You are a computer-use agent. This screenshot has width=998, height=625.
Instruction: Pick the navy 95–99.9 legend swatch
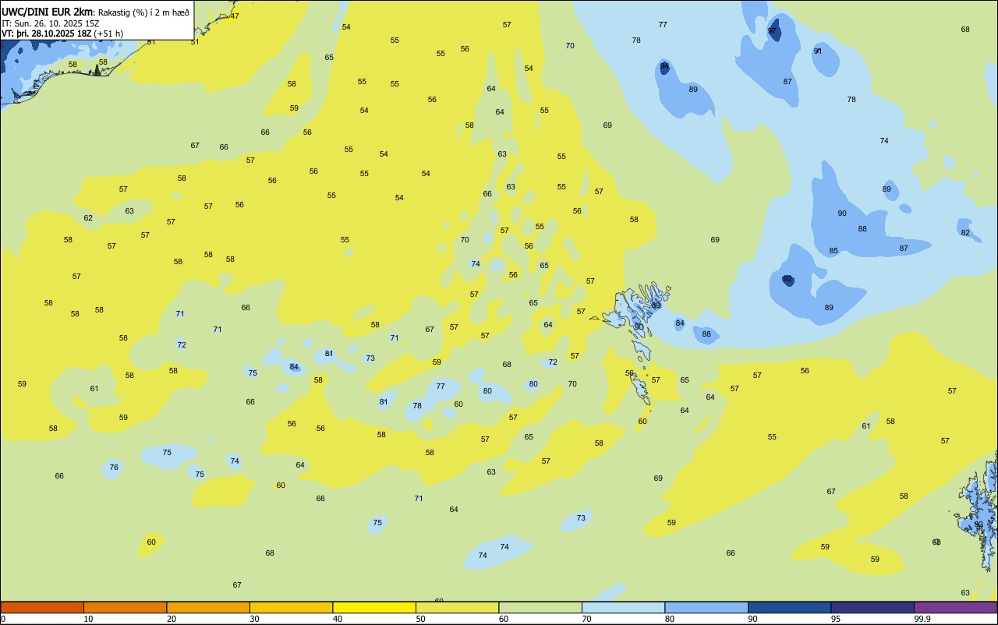point(872,607)
